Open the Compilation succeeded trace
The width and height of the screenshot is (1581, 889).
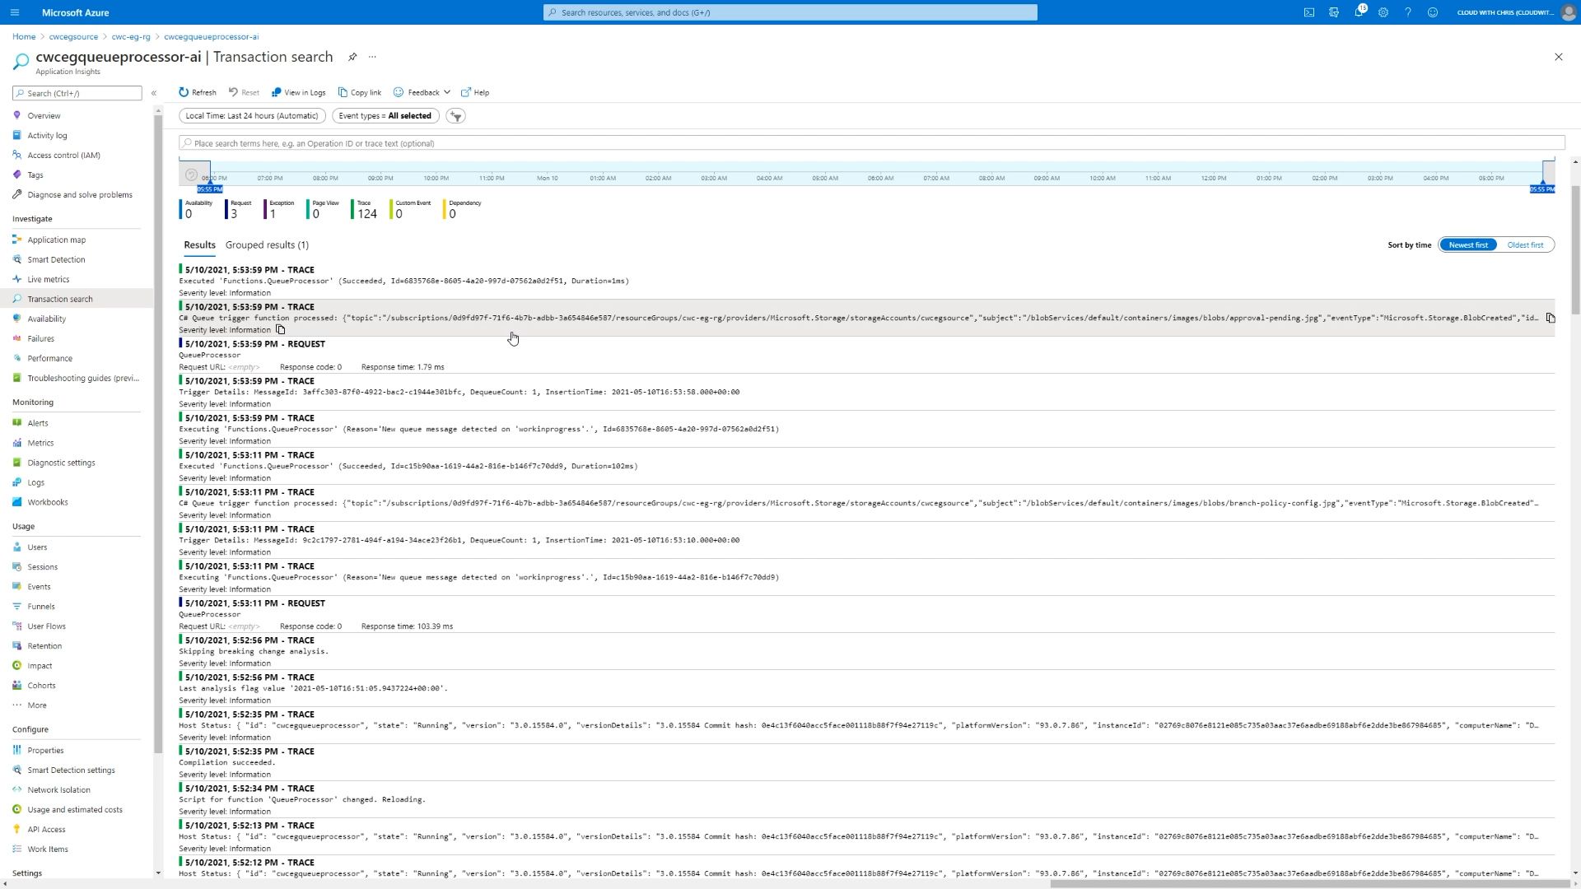pyautogui.click(x=866, y=763)
